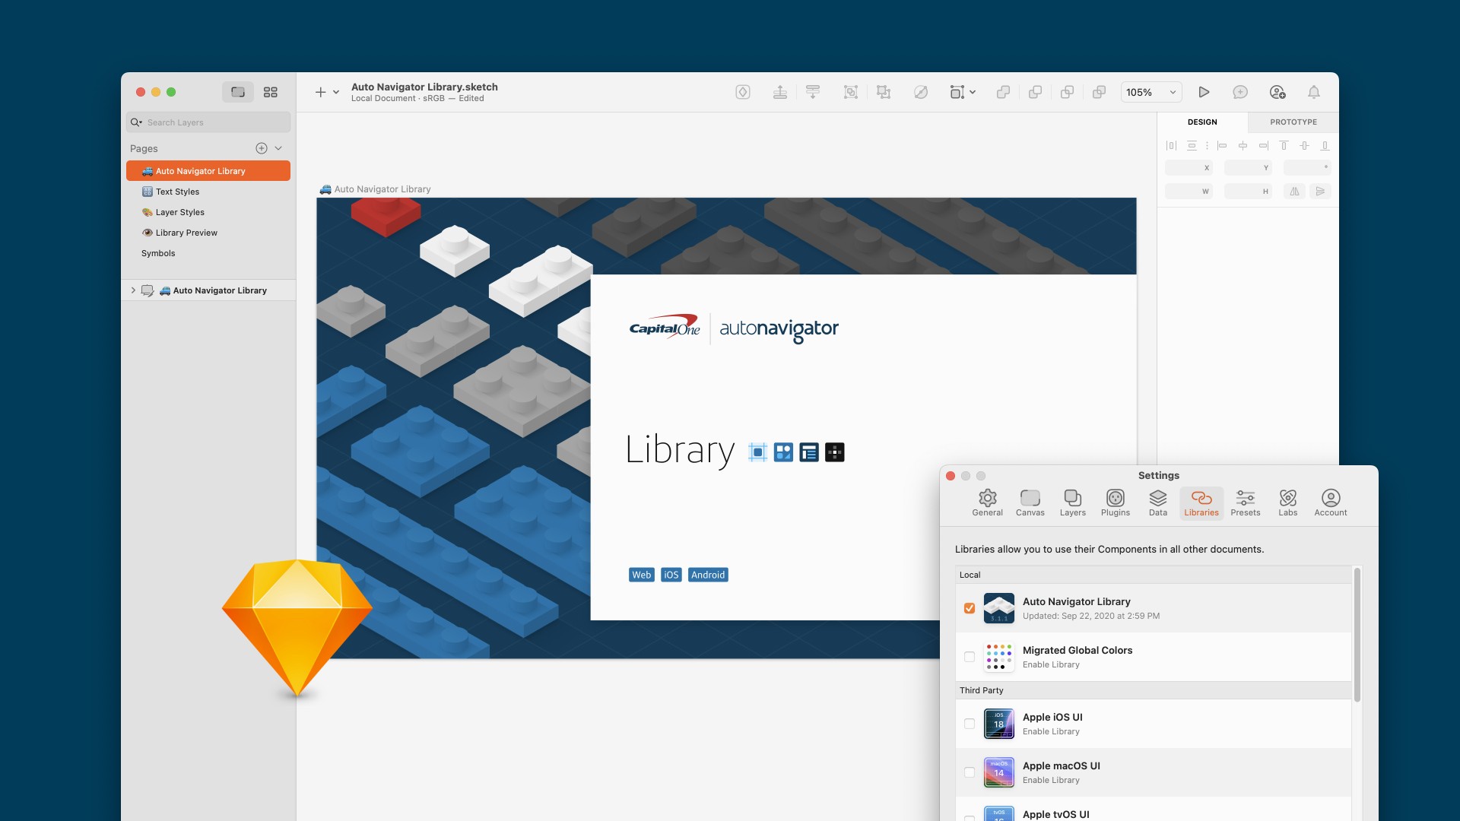Click the H height field

[x=1248, y=191]
